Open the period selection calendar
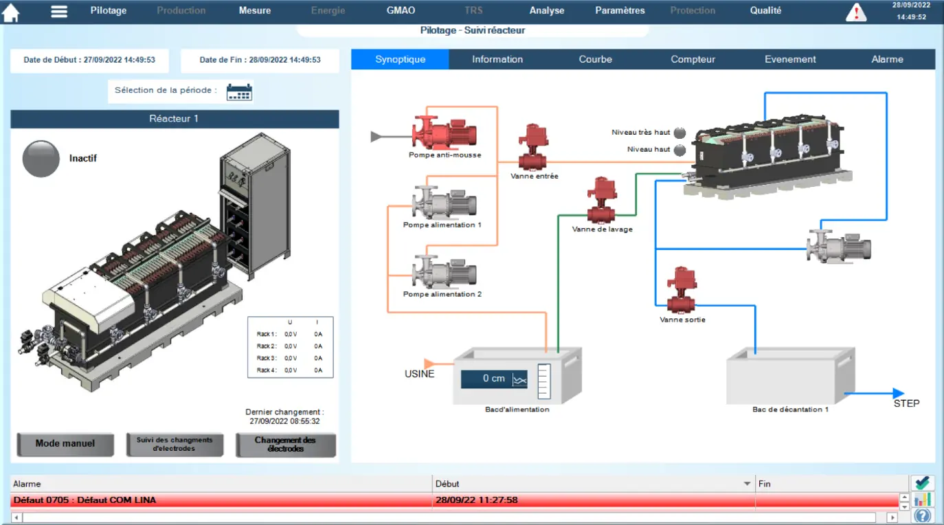Viewport: 944px width, 525px height. pyautogui.click(x=239, y=91)
